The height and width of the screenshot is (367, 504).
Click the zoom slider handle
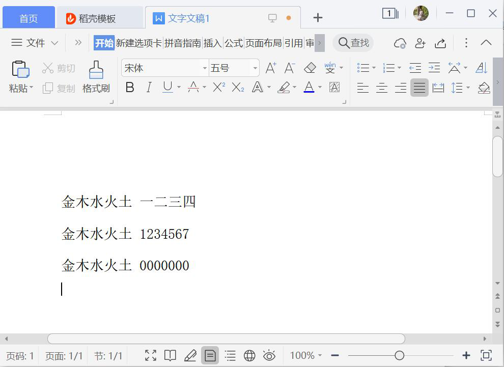(x=400, y=355)
